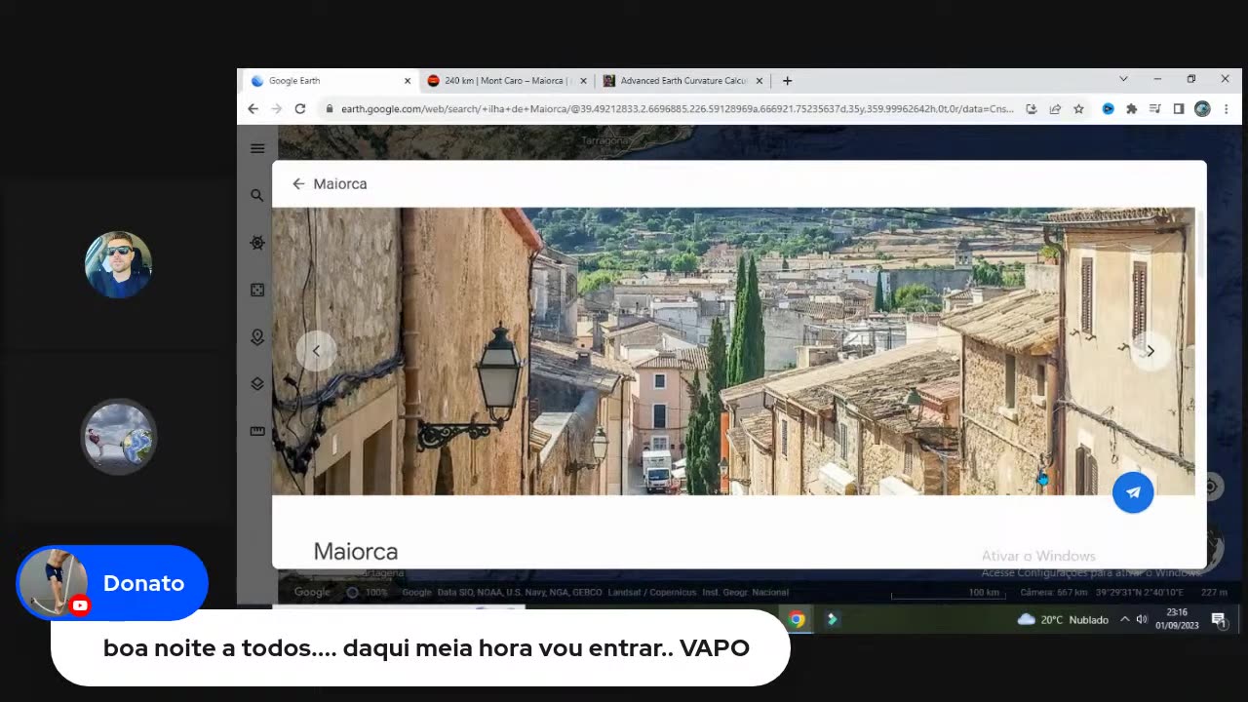Open the Projects pin icon
Viewport: 1248px width, 702px height.
pos(257,336)
